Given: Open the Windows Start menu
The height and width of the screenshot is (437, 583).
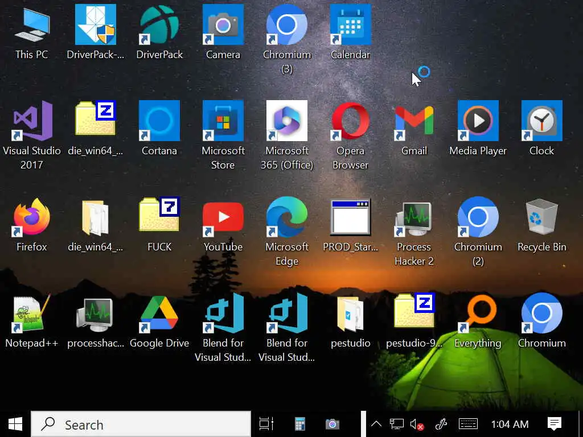Looking at the screenshot, I should tap(15, 424).
